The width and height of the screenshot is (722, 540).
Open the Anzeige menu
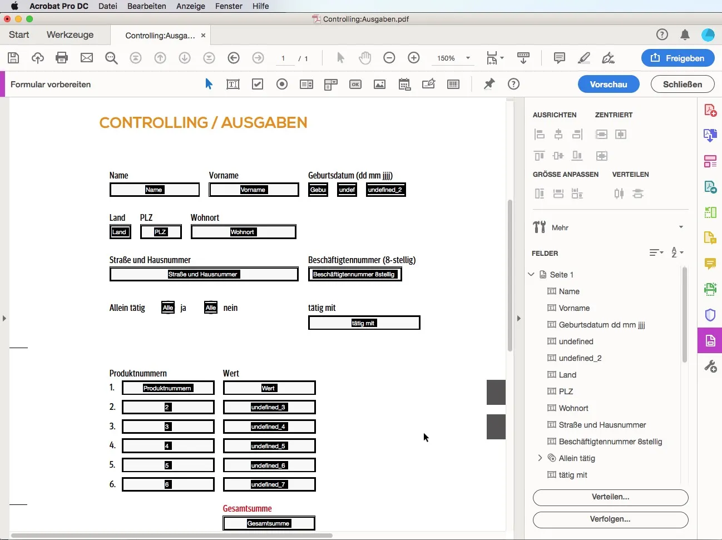tap(191, 6)
